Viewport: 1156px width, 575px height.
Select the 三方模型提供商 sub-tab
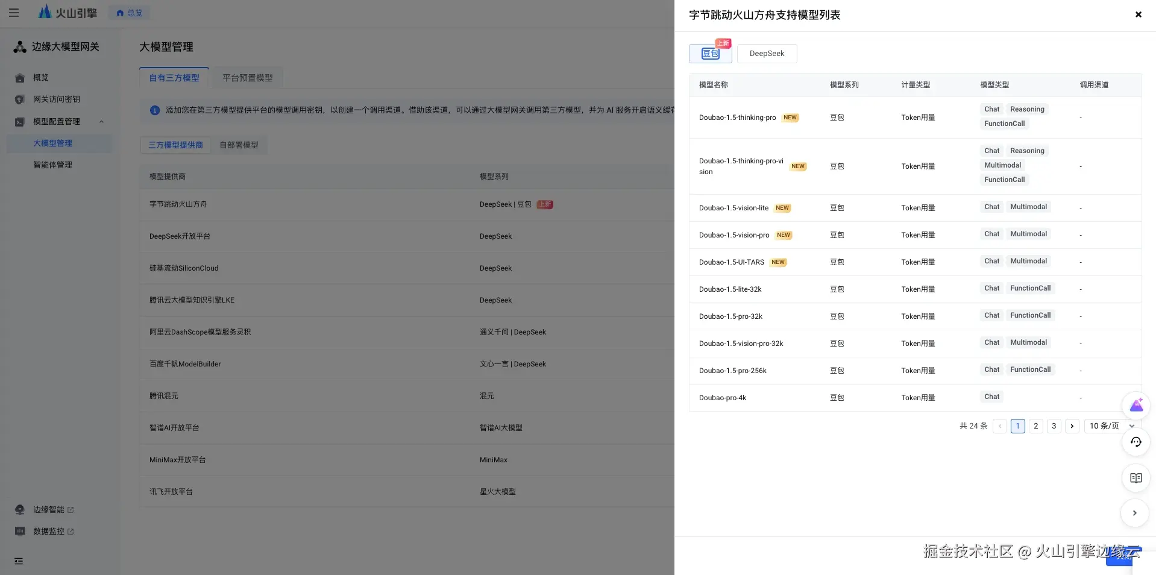point(175,145)
